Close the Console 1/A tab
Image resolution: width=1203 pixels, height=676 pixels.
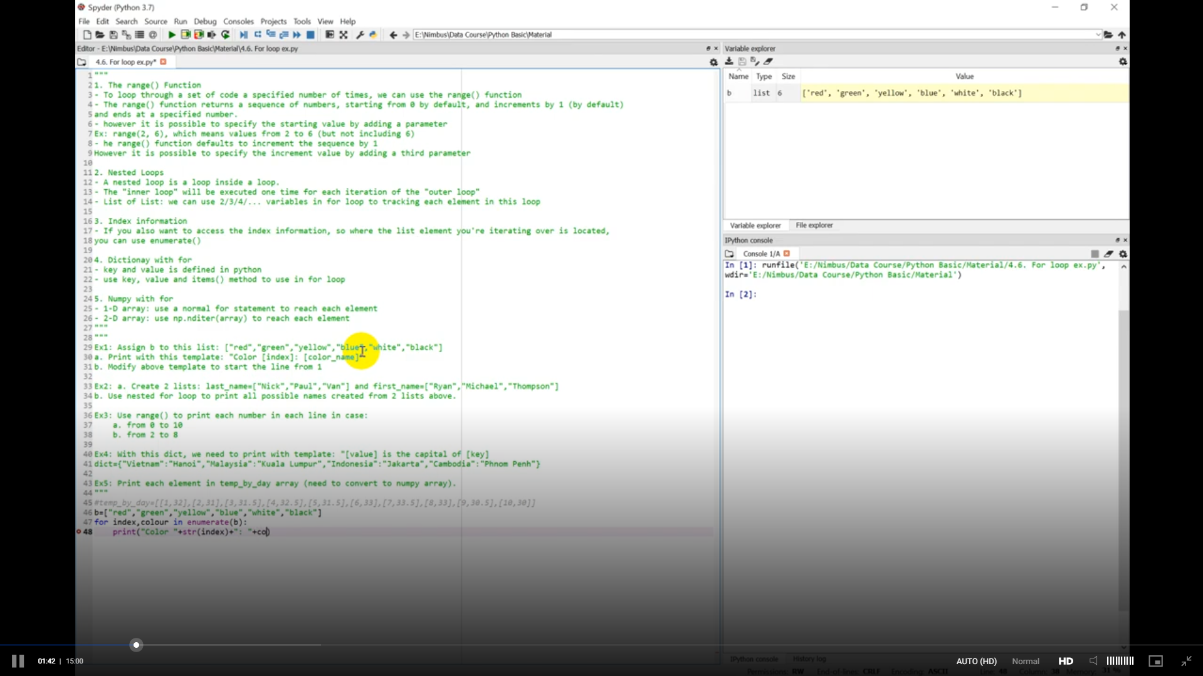click(x=787, y=254)
